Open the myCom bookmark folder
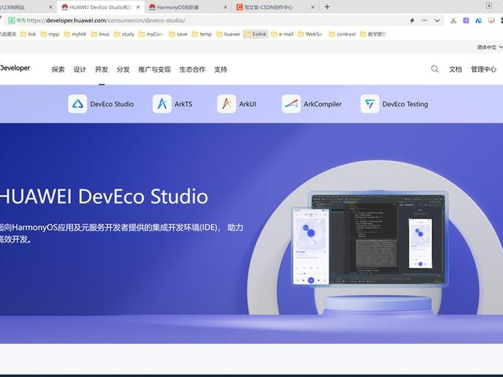The height and width of the screenshot is (377, 503). (152, 34)
